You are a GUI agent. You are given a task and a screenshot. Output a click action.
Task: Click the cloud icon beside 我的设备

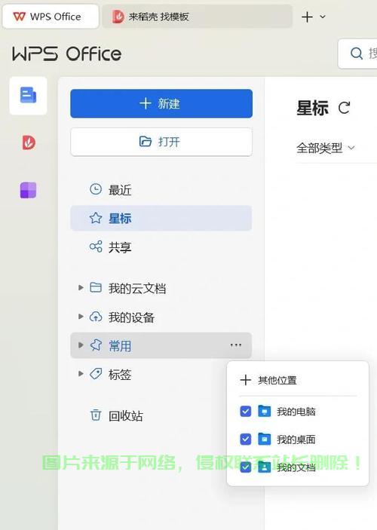coord(96,317)
